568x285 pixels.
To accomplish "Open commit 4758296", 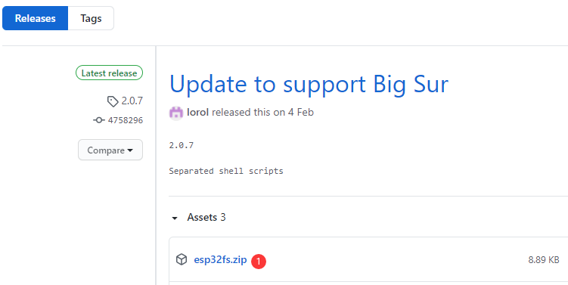I will point(126,120).
